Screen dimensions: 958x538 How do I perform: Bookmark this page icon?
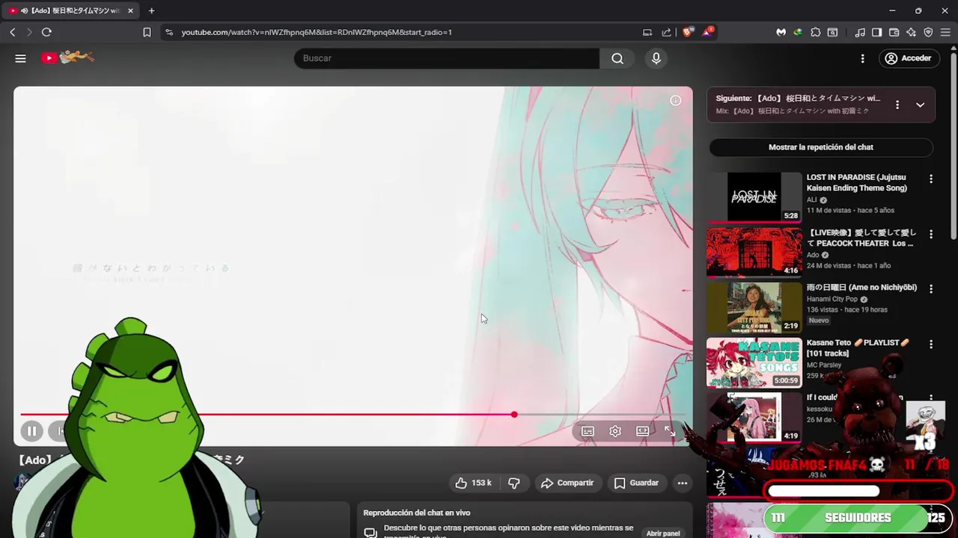coord(147,32)
